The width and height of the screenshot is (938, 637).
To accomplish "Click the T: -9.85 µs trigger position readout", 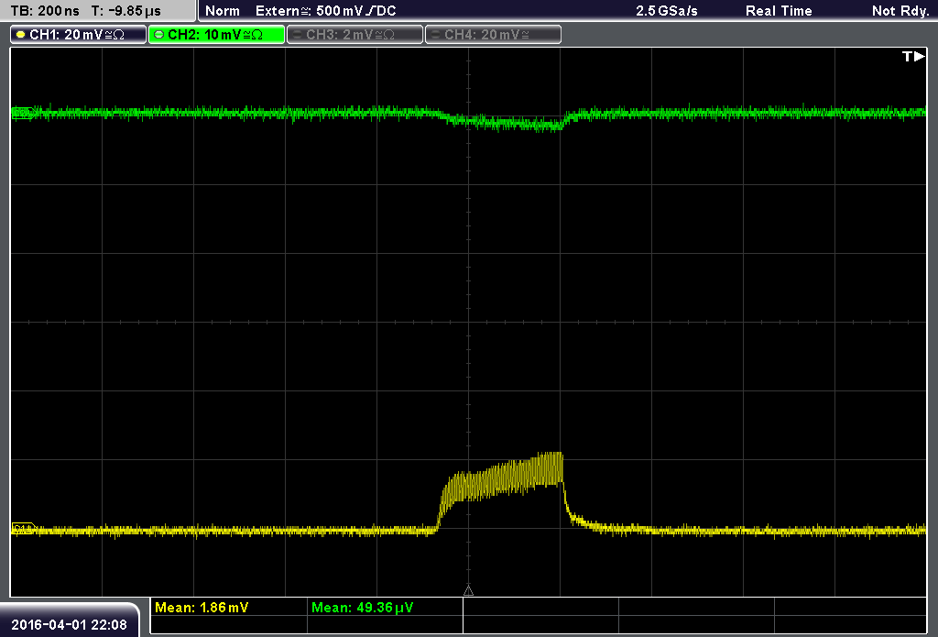I will click(125, 11).
